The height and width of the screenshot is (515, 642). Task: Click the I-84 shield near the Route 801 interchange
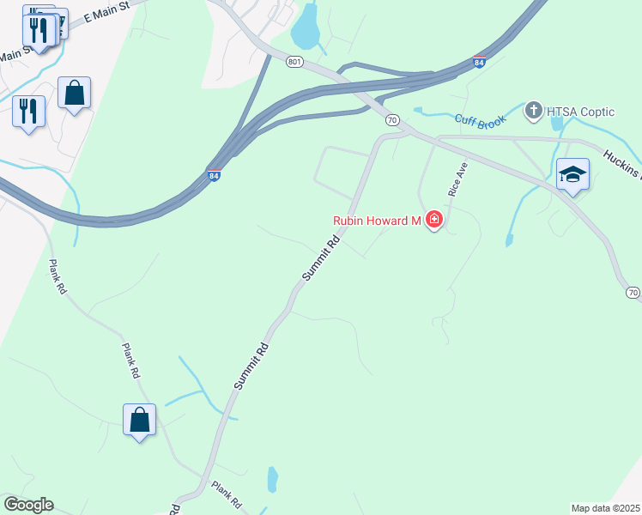tap(479, 62)
